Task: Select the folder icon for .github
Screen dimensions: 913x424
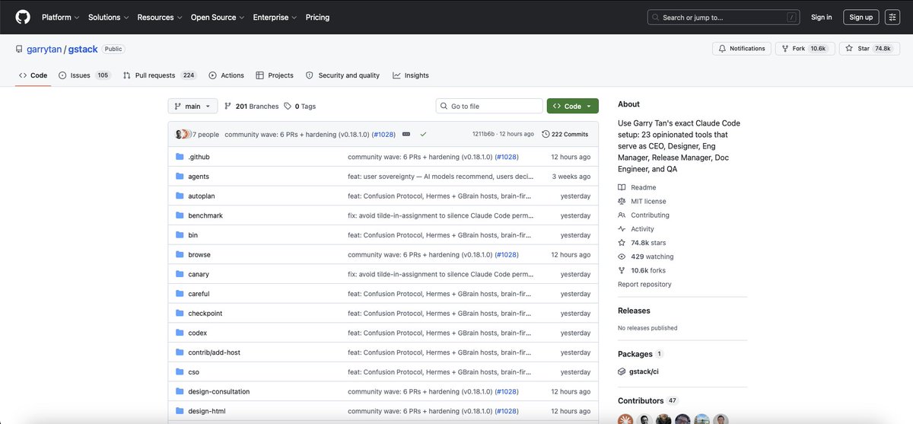Action: pos(180,157)
